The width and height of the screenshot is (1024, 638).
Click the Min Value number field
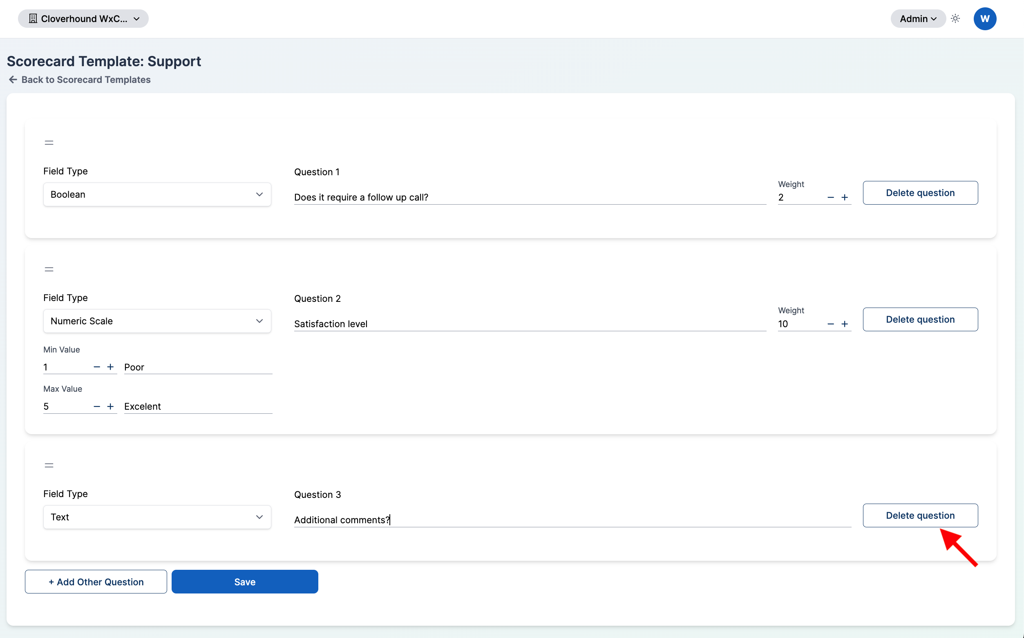point(67,367)
